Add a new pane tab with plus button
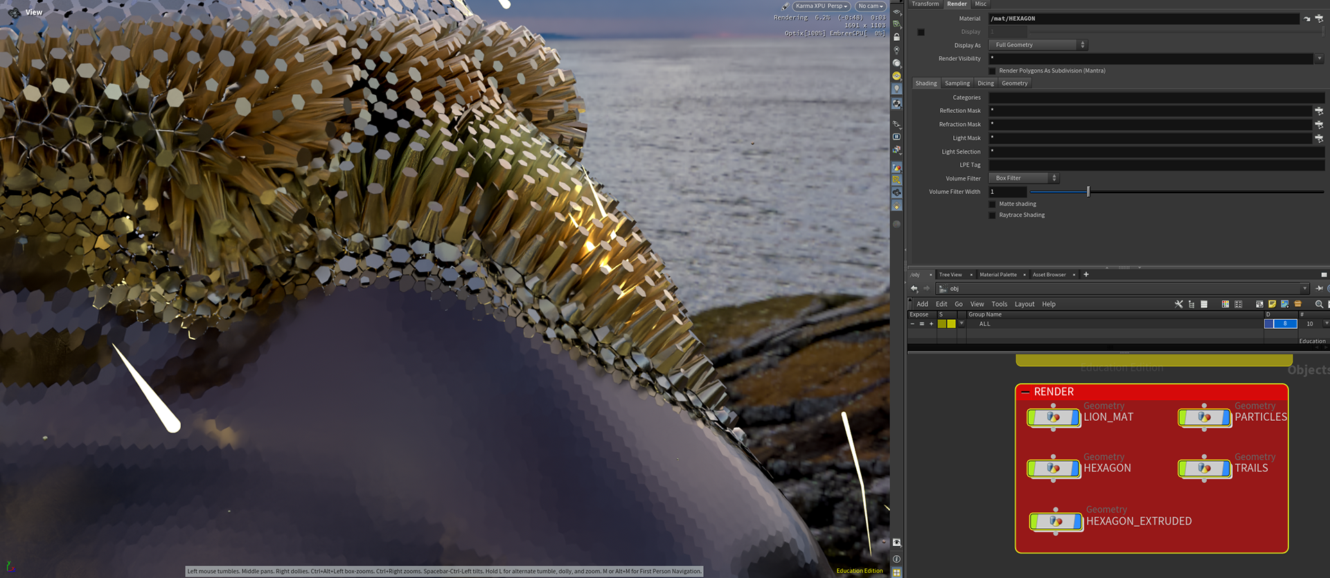 (1085, 275)
